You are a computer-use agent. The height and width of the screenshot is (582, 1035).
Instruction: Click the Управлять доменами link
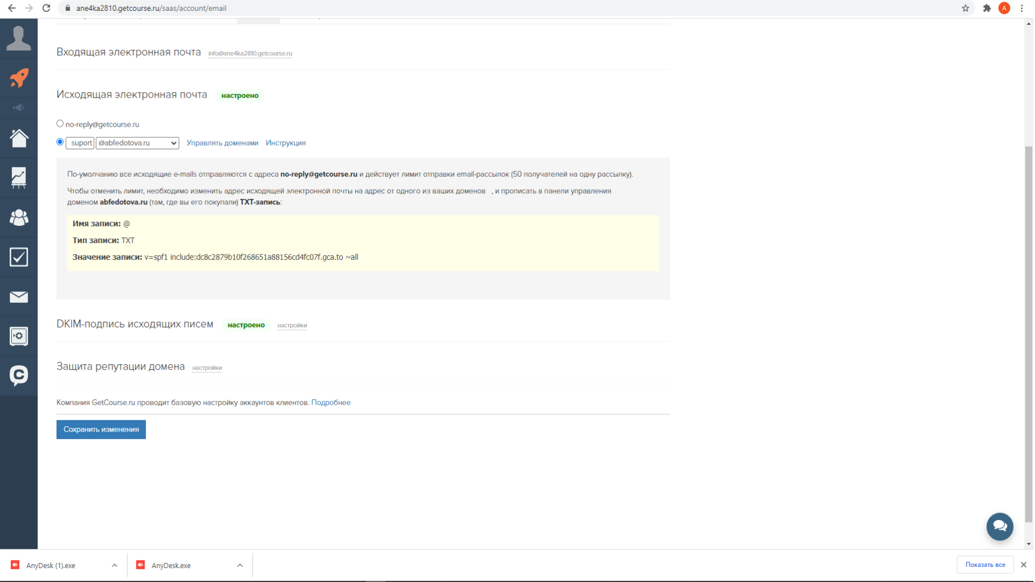tap(222, 143)
